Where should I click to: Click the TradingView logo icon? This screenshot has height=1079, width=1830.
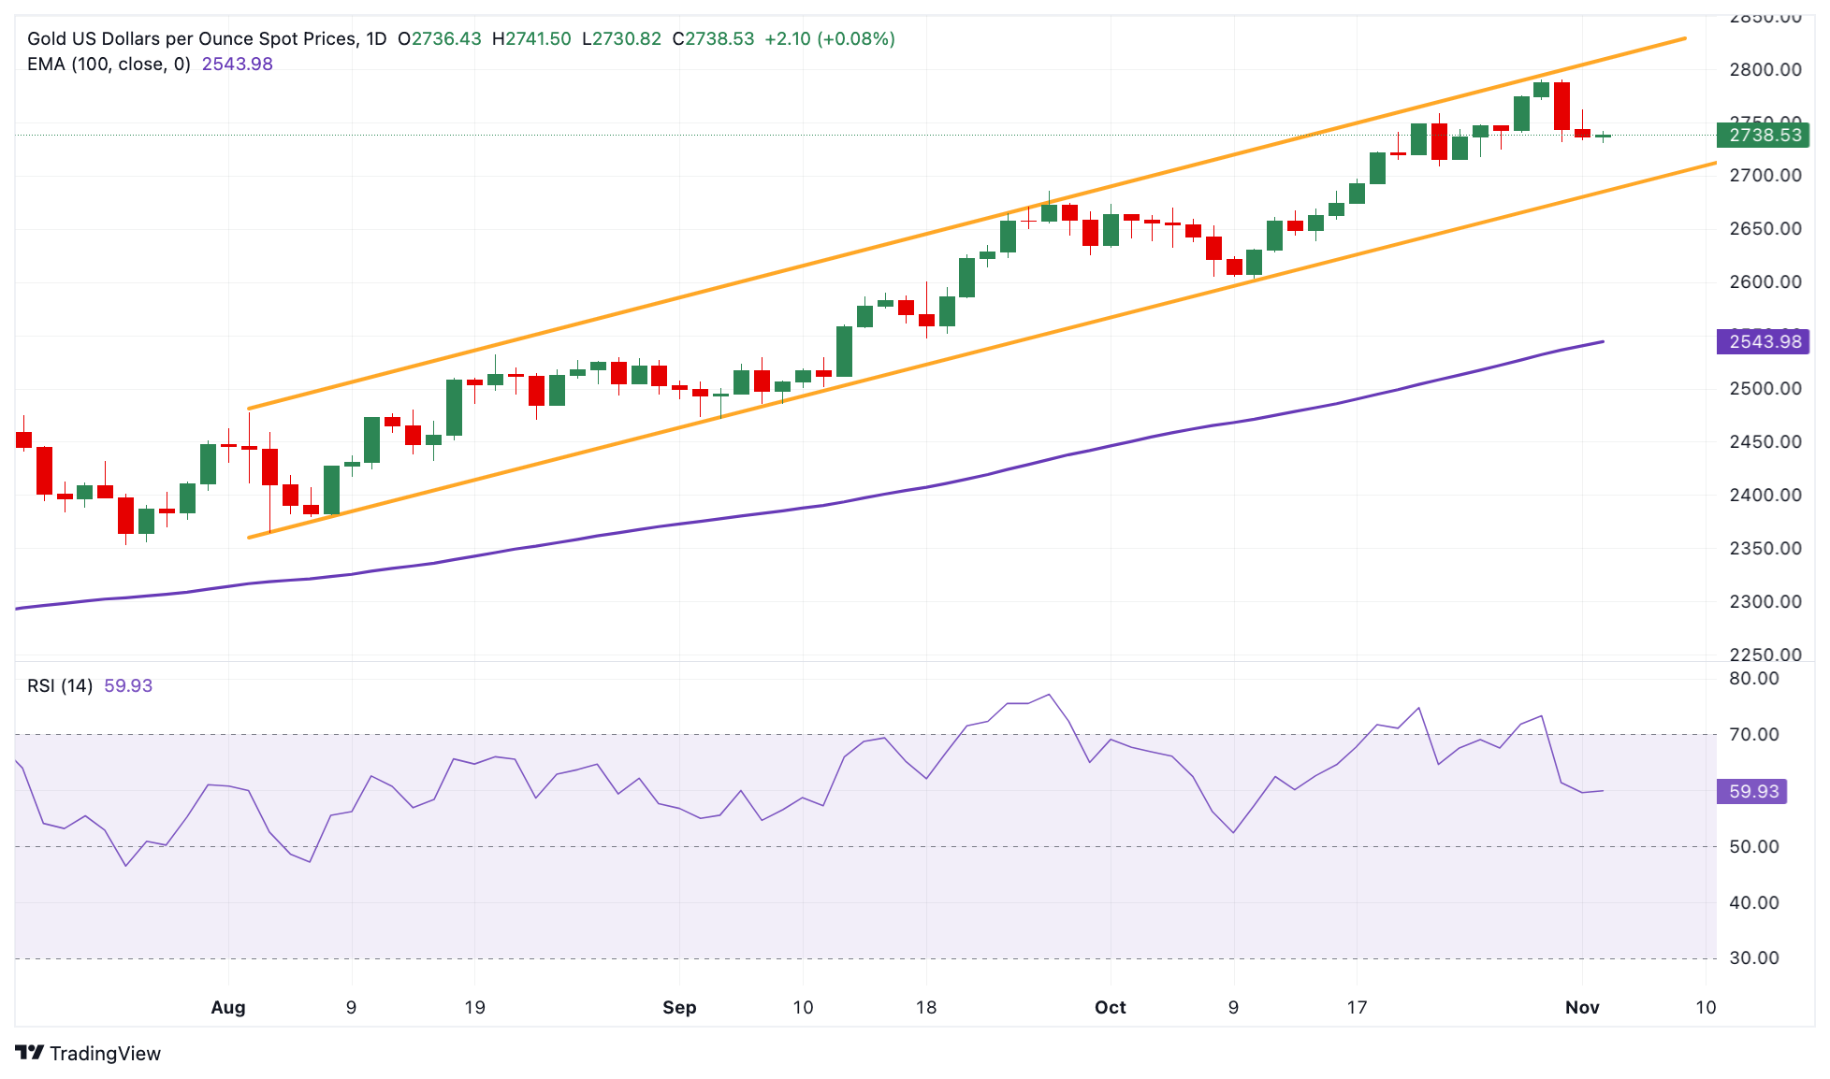(x=29, y=1053)
